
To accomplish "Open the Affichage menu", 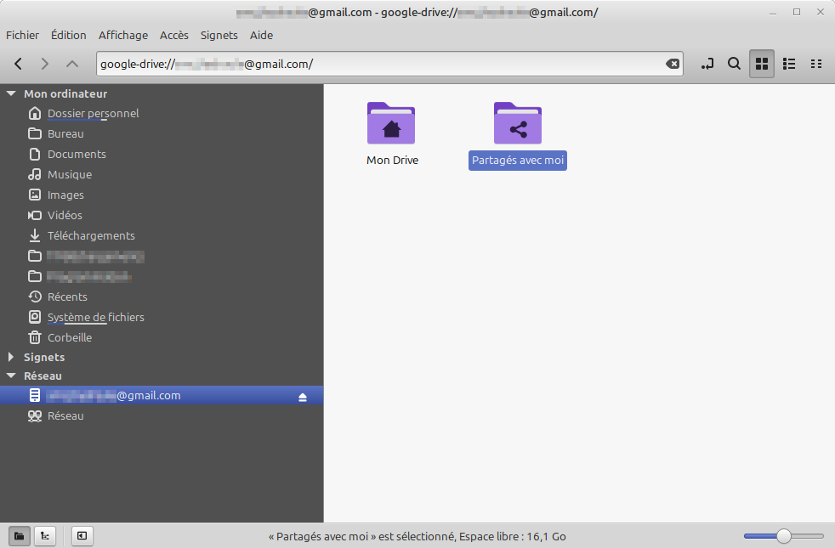I will point(122,35).
